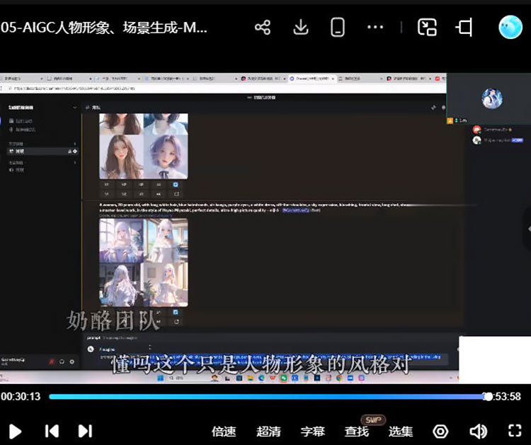Enter fullscreen mode

[x=515, y=431]
